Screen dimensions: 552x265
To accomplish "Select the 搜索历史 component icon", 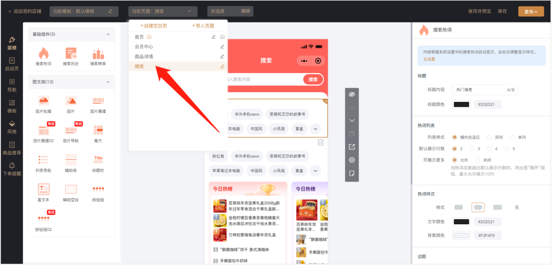I will coord(71,54).
